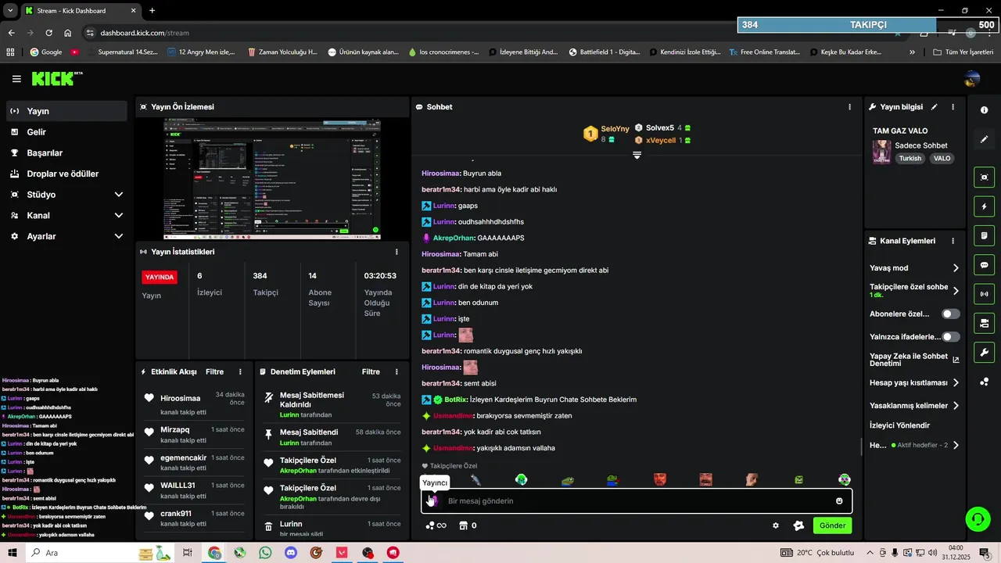Toggle the broadcast signal panel icon in the right sidebar
1001x563 pixels.
coord(984,294)
